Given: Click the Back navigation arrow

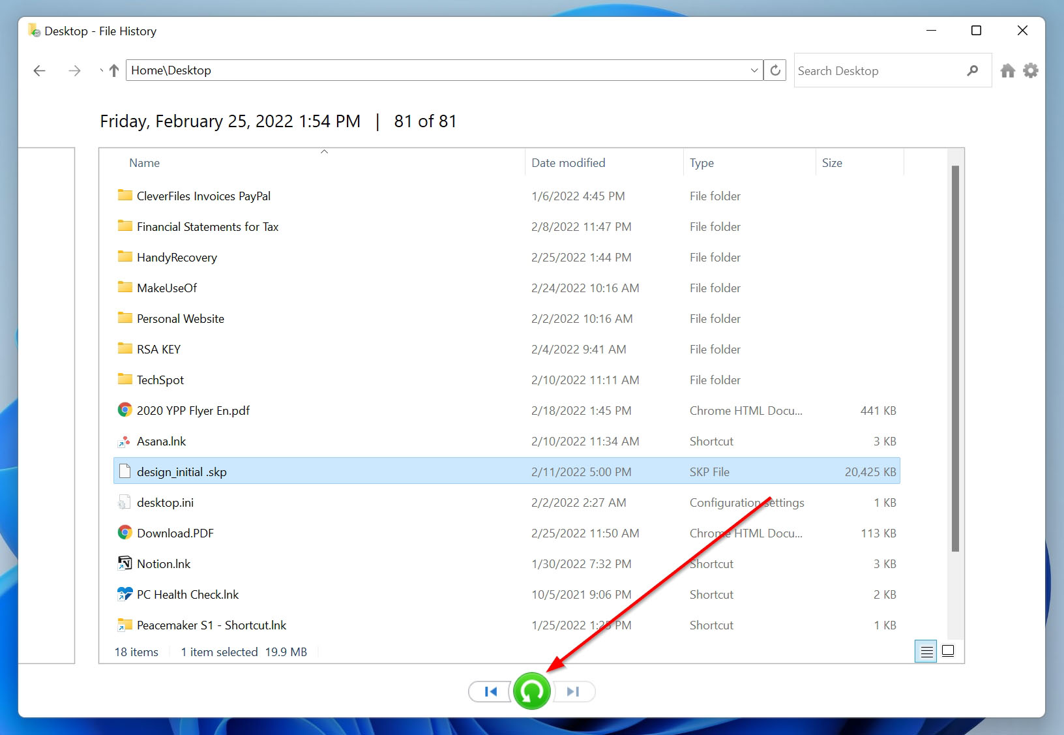Looking at the screenshot, I should (39, 70).
